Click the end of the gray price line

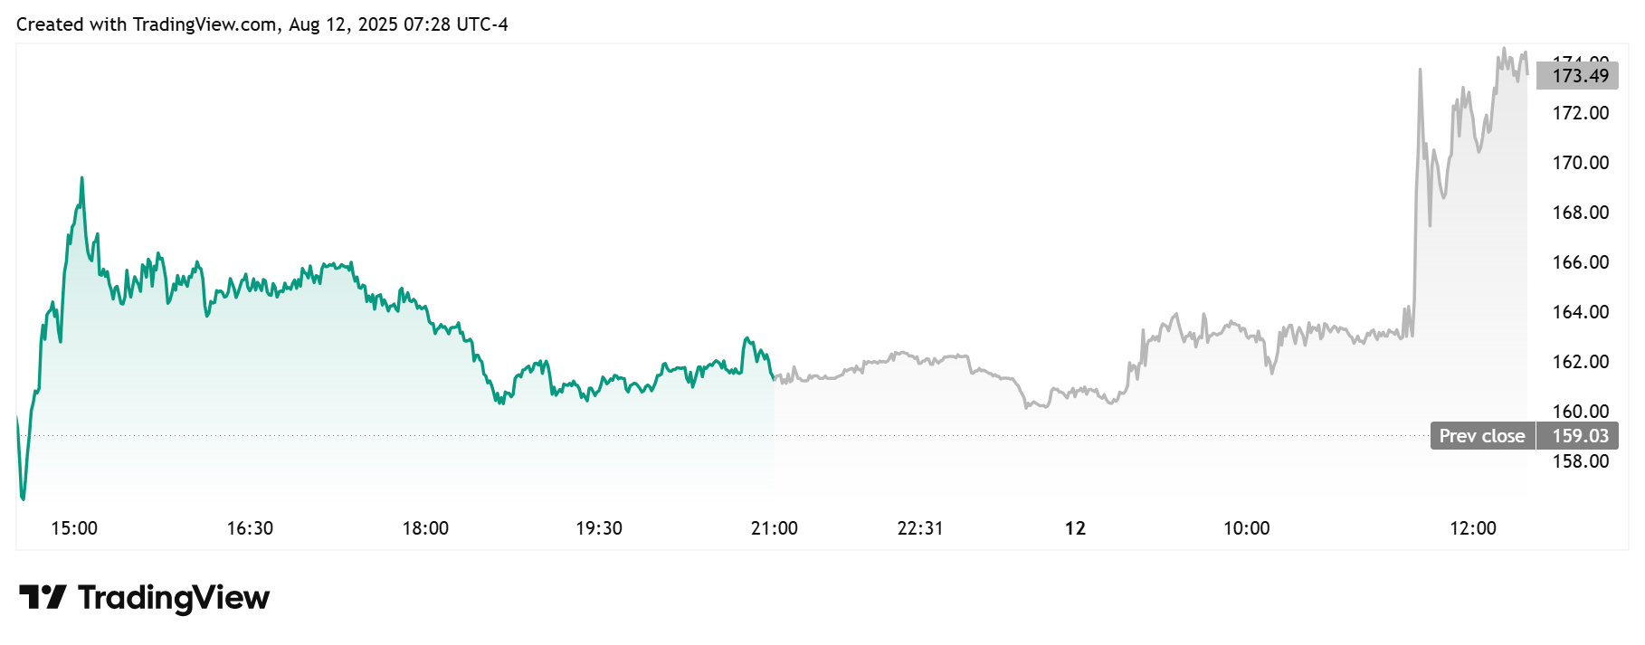click(x=1527, y=73)
